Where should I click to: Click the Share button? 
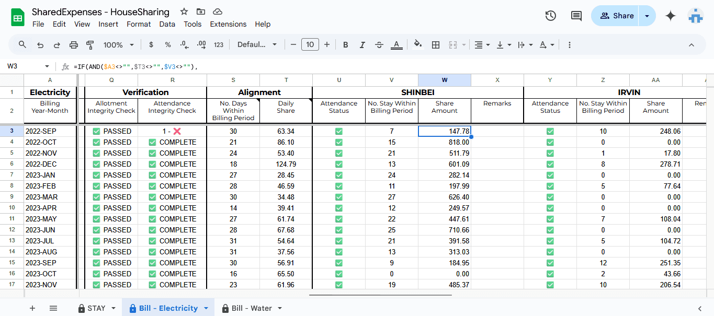[616, 16]
